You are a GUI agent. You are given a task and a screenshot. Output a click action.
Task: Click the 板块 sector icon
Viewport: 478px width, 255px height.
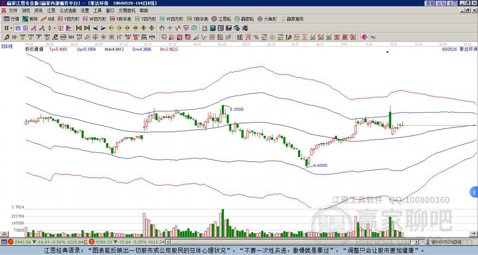(30, 19)
